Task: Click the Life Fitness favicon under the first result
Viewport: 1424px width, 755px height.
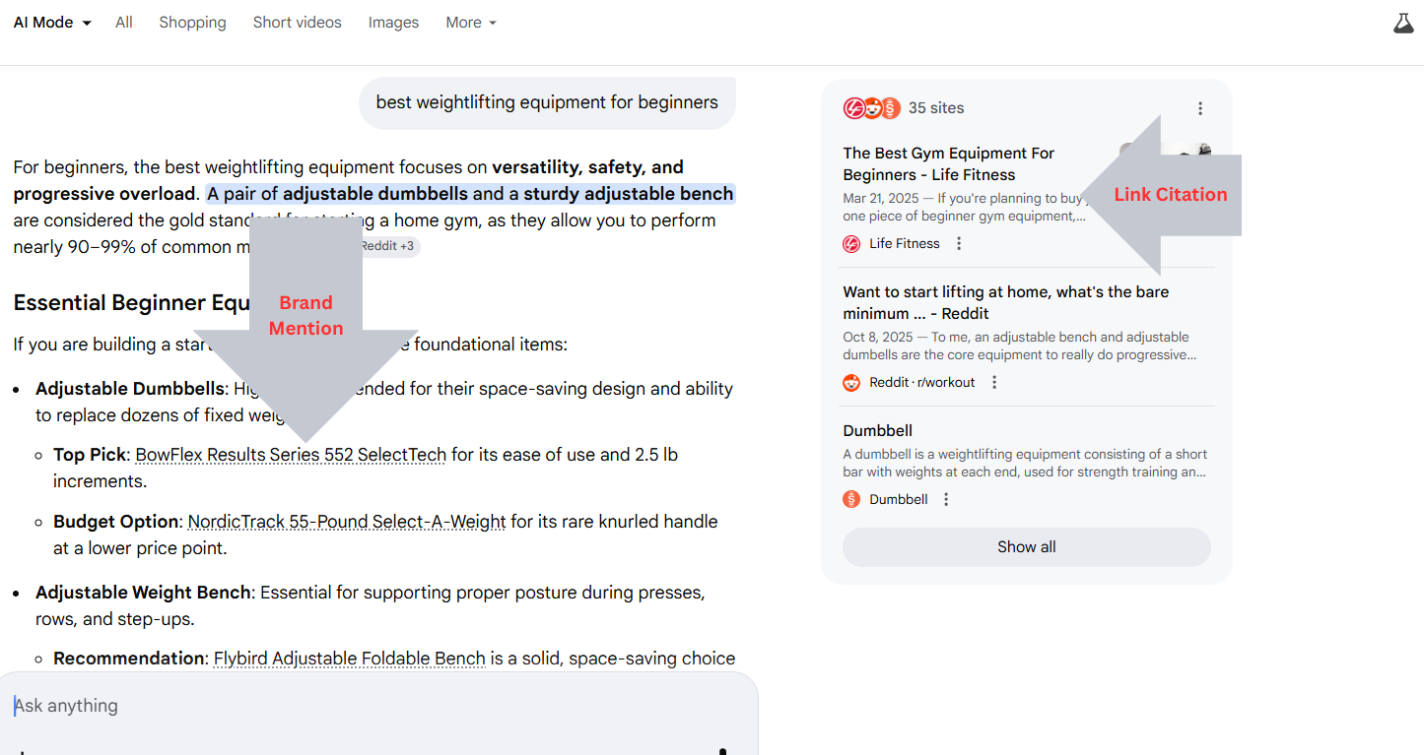Action: point(851,244)
